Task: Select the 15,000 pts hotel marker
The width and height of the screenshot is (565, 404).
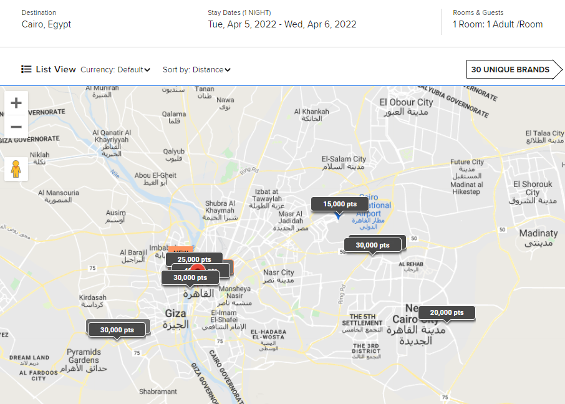Action: point(339,204)
